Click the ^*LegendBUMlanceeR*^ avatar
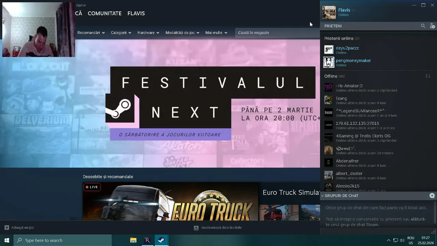This screenshot has height=246, width=437. click(328, 113)
